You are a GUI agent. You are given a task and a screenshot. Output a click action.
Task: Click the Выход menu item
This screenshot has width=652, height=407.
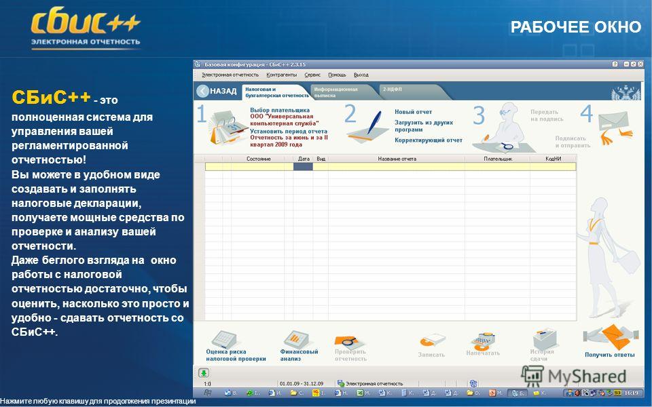pos(361,75)
